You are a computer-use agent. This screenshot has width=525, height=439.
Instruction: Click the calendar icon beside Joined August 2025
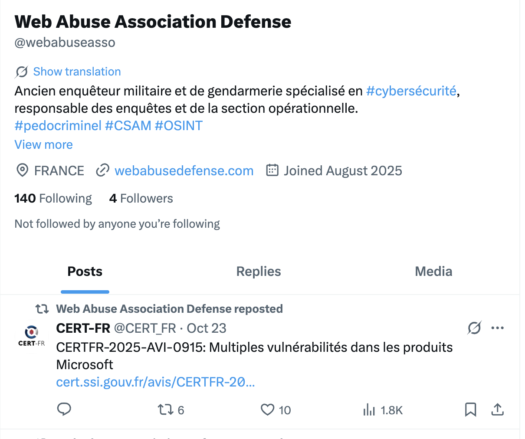[272, 170]
